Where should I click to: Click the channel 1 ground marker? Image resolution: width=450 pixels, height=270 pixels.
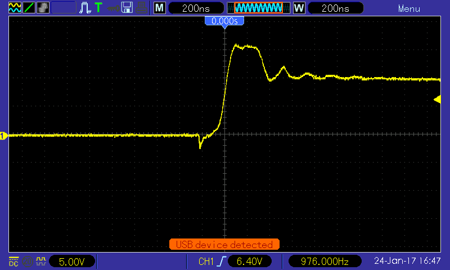tap(4, 136)
